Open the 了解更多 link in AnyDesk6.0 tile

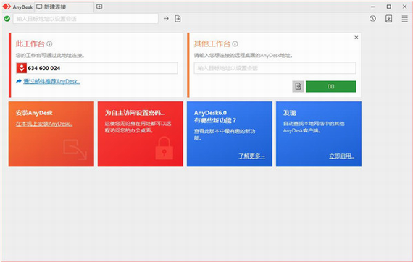pyautogui.click(x=252, y=156)
